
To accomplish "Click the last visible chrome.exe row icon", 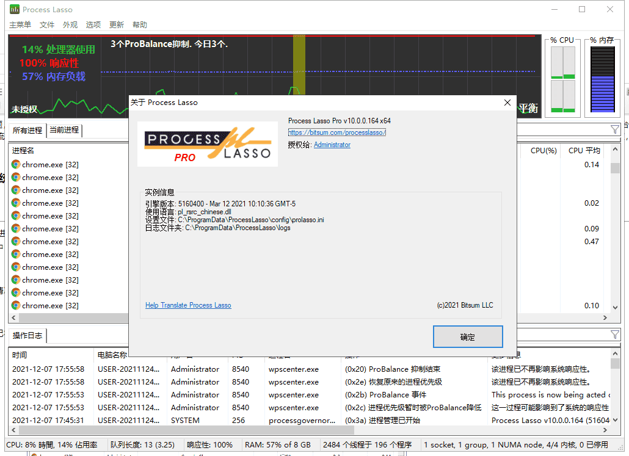I will pyautogui.click(x=16, y=306).
